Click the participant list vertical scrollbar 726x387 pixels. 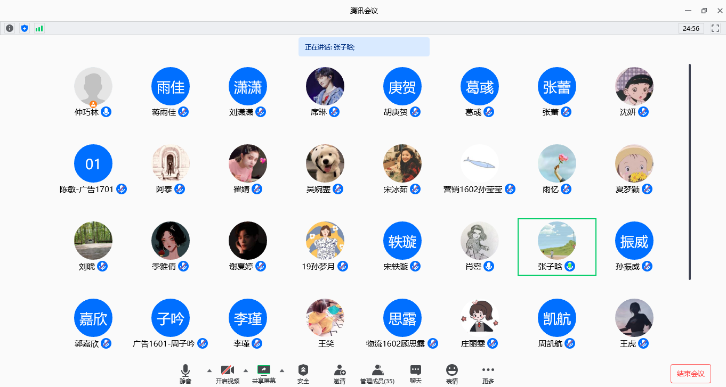coord(690,171)
